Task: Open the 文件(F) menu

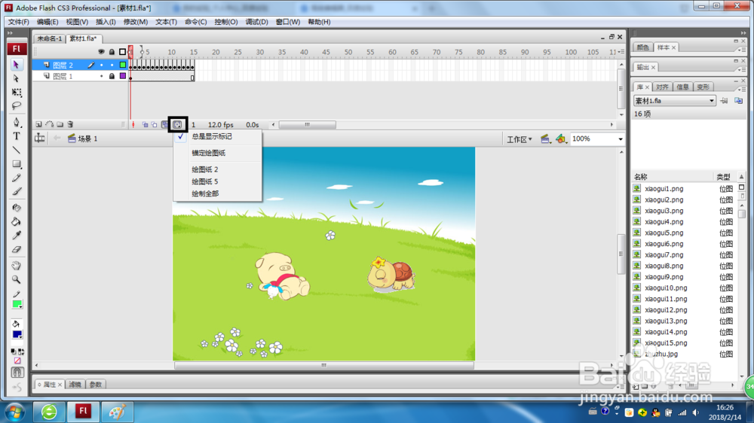Action: [18, 22]
